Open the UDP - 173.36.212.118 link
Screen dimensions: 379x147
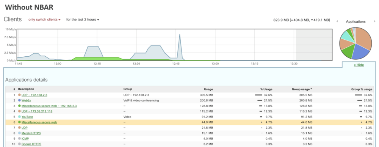coord(37,111)
